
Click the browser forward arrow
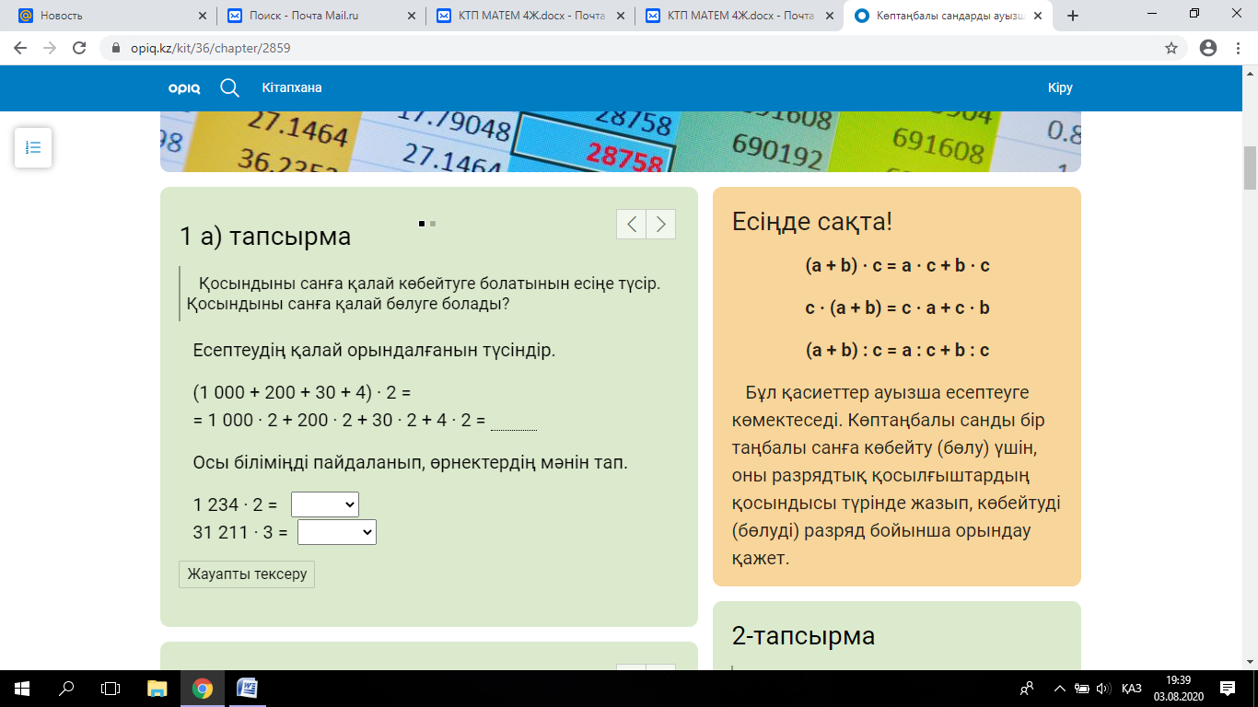(50, 48)
